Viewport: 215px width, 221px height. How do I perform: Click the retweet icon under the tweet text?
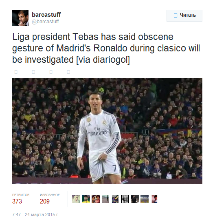tap(33, 72)
